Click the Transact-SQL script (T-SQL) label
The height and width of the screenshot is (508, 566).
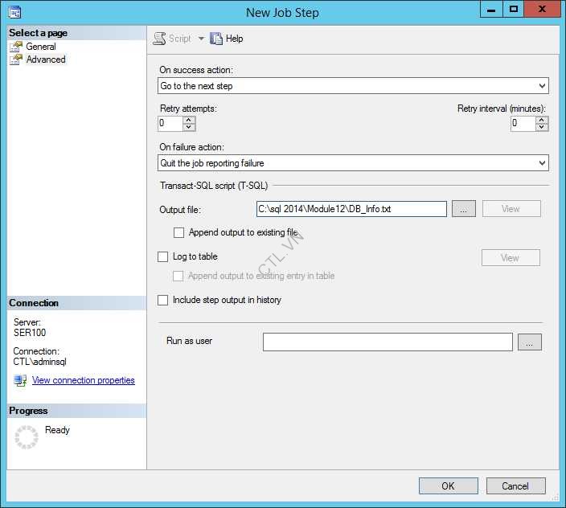pos(214,186)
